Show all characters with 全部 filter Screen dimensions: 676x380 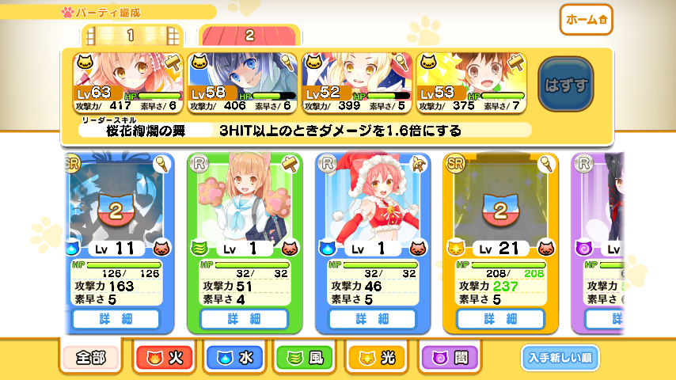90,358
